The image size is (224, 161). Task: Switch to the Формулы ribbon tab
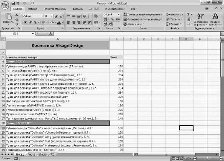point(78,9)
